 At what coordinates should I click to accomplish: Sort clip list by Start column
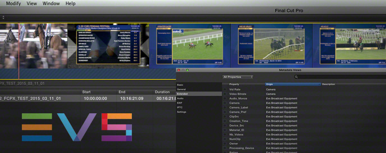click(x=98, y=92)
